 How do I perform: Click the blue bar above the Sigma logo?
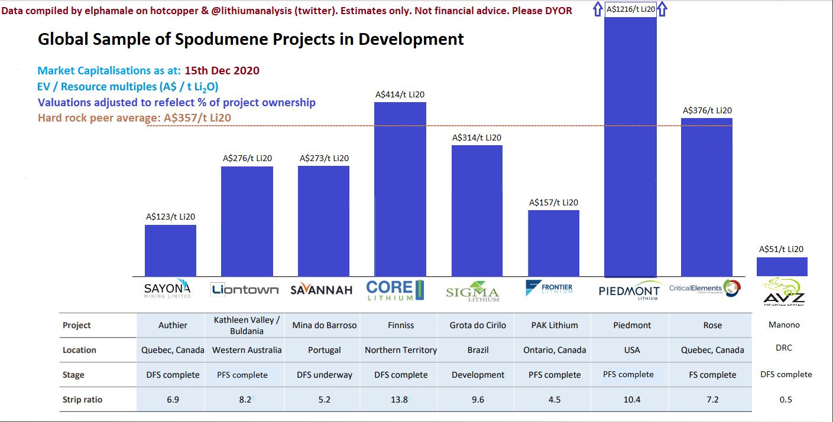pyautogui.click(x=477, y=211)
